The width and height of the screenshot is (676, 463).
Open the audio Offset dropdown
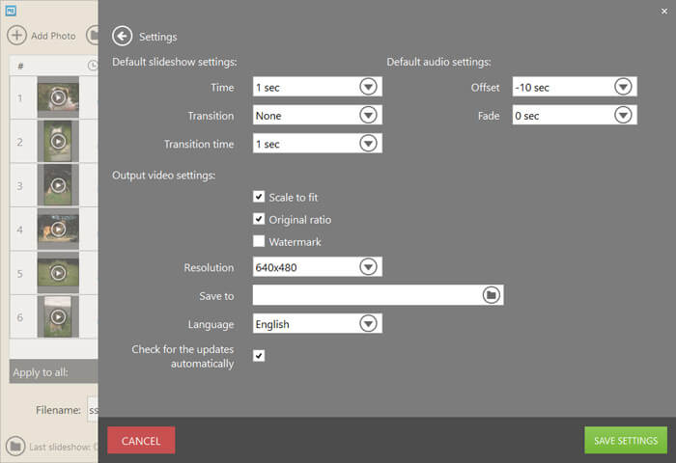[623, 87]
